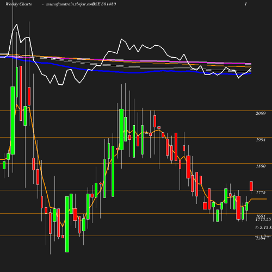Click the 1984 price level label

(x=261, y=140)
